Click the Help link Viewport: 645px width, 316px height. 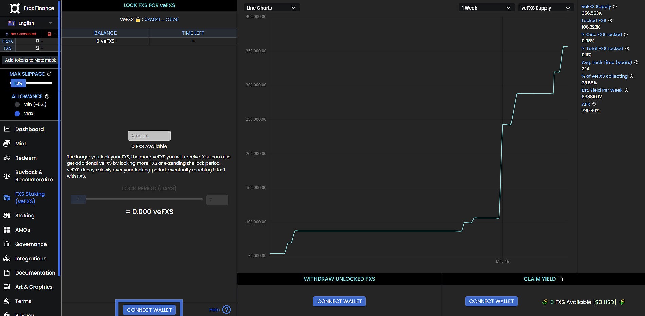(214, 310)
